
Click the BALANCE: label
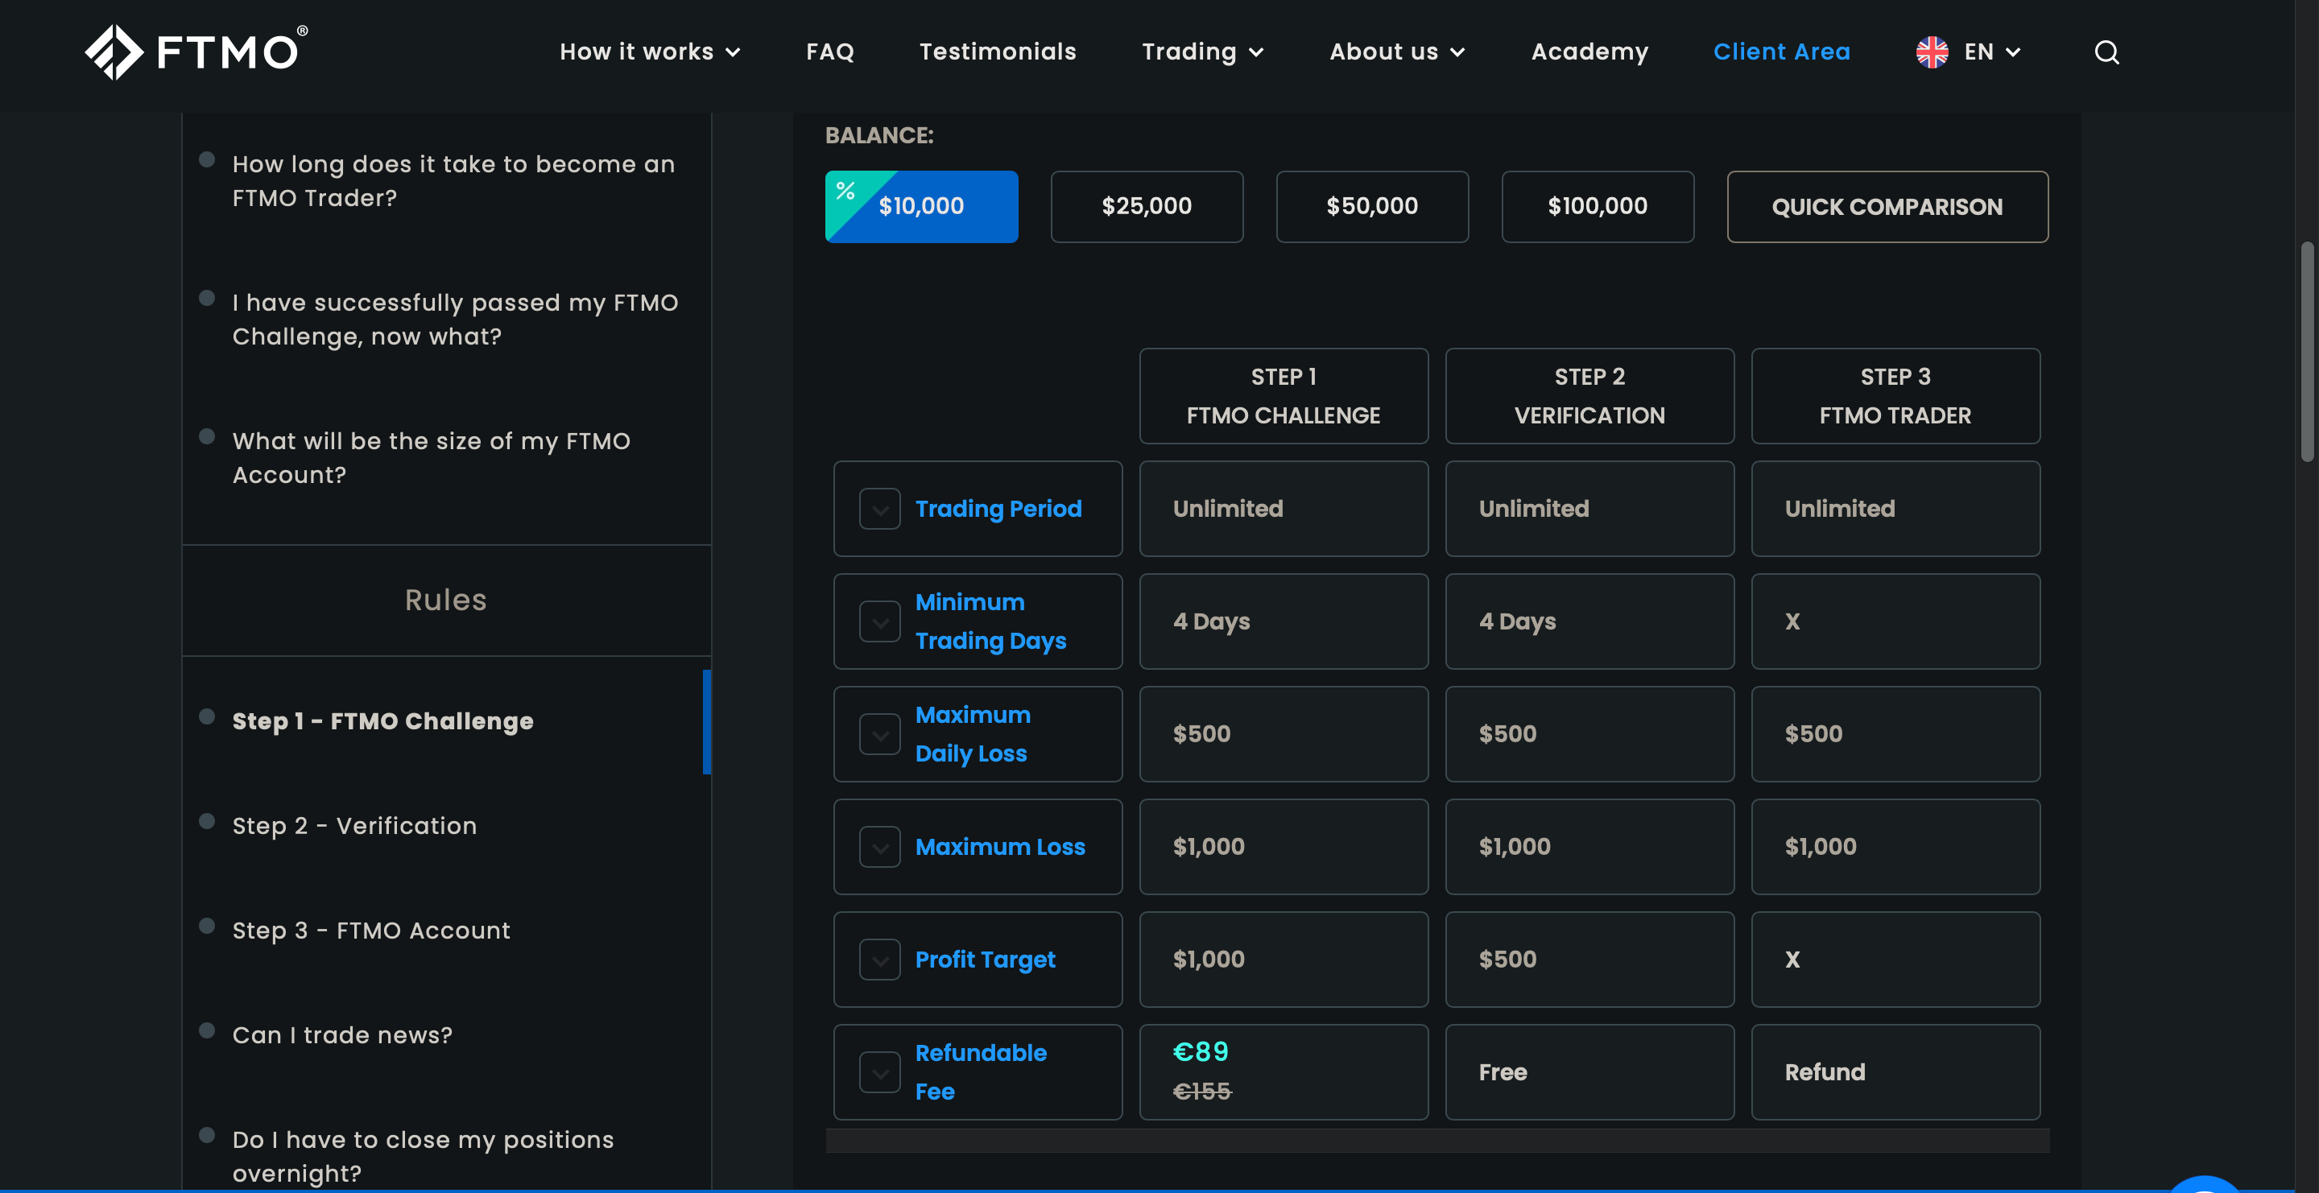(878, 135)
